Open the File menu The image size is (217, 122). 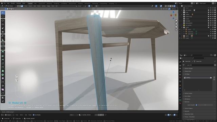point(5,3)
